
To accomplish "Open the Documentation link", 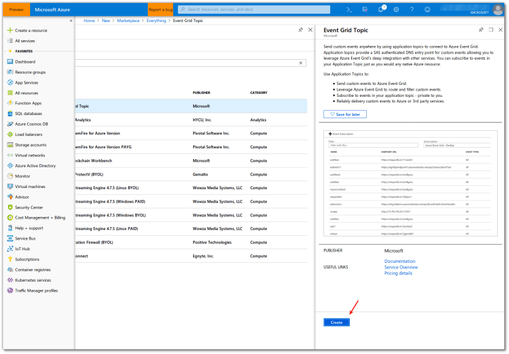I will (400, 261).
